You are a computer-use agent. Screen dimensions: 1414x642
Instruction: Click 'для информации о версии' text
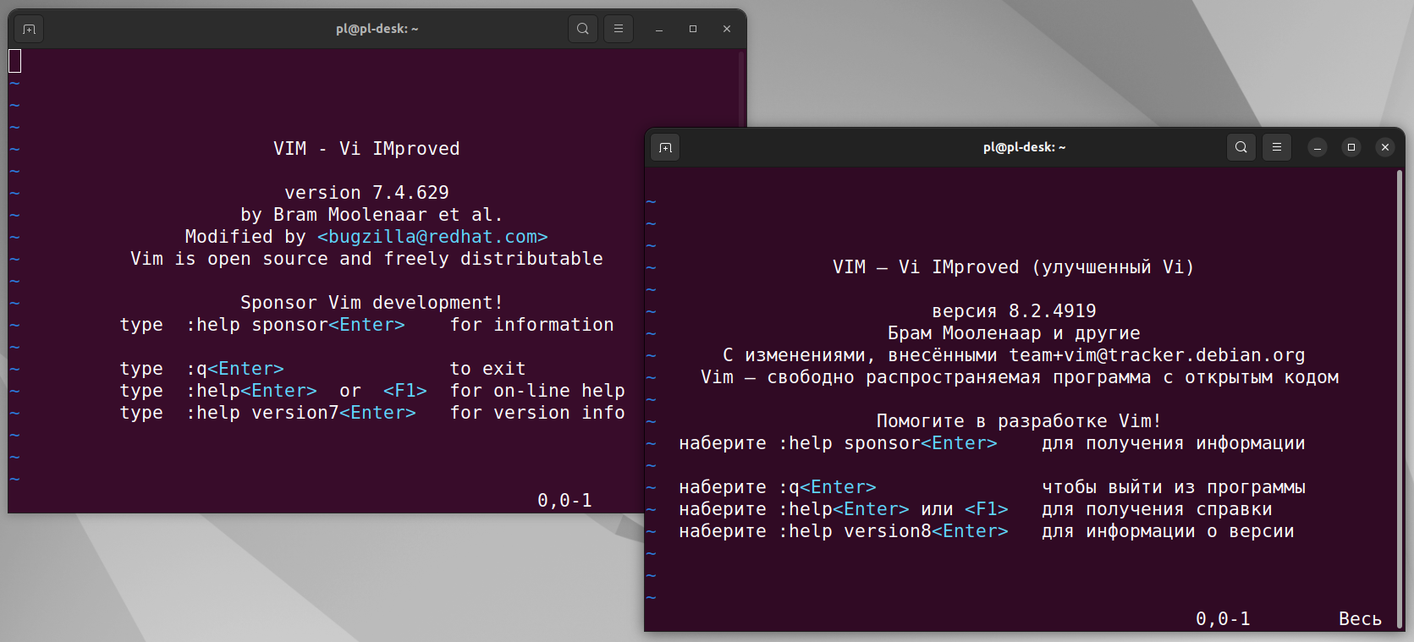pos(1168,531)
